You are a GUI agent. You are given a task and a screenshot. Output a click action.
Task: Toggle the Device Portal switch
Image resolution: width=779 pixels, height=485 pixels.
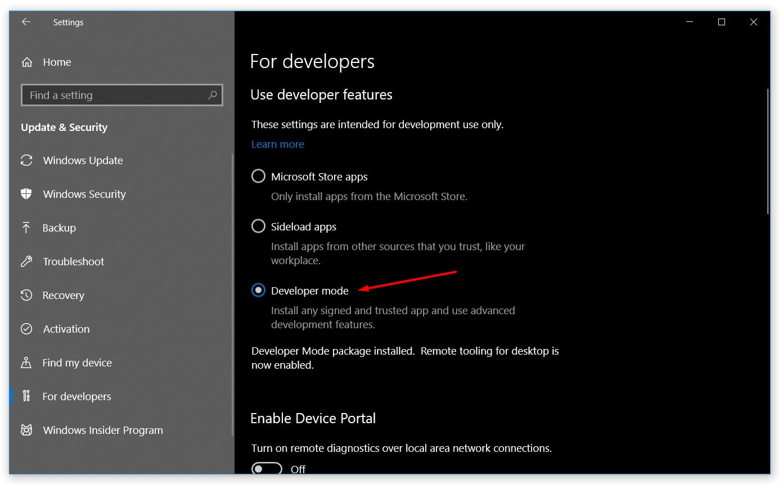click(x=267, y=469)
